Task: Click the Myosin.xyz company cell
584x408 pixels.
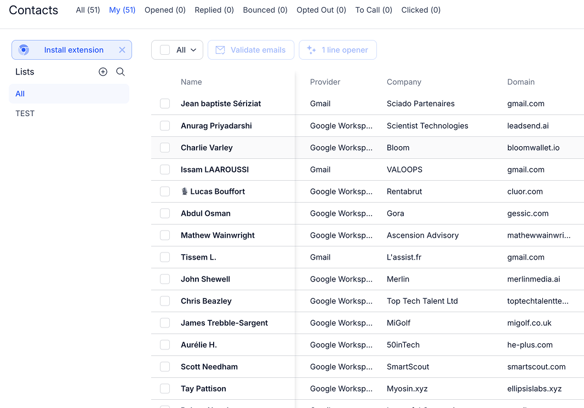Action: click(x=407, y=389)
